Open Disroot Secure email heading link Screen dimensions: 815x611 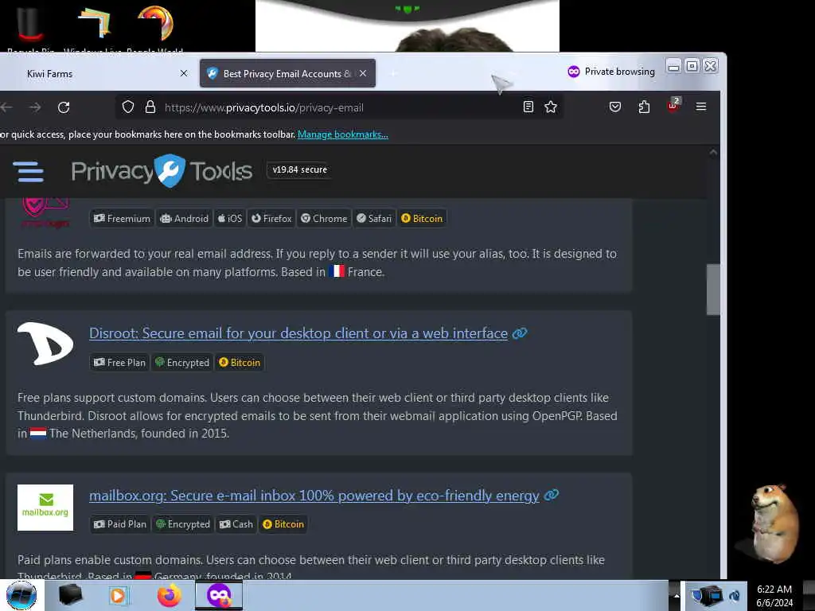[x=298, y=333]
